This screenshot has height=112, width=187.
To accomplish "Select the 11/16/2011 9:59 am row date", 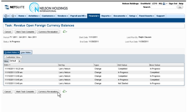I will click(x=14, y=72).
